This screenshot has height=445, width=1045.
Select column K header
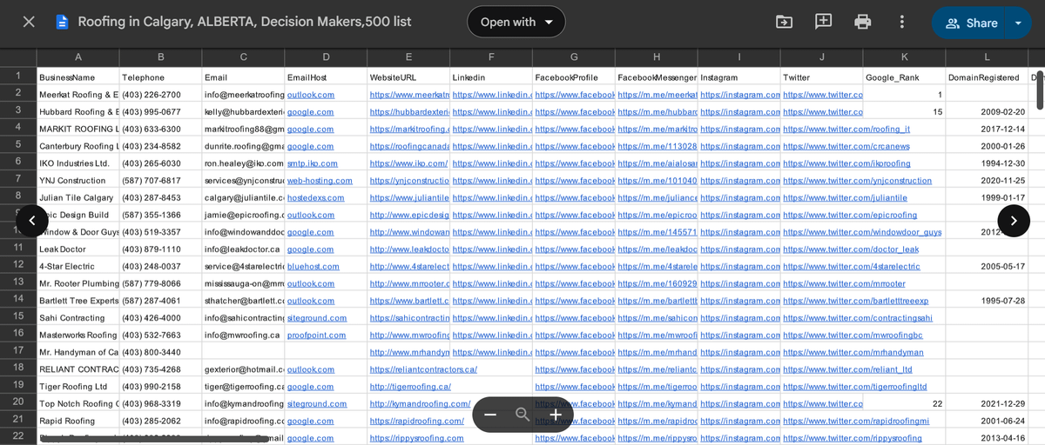(x=903, y=57)
